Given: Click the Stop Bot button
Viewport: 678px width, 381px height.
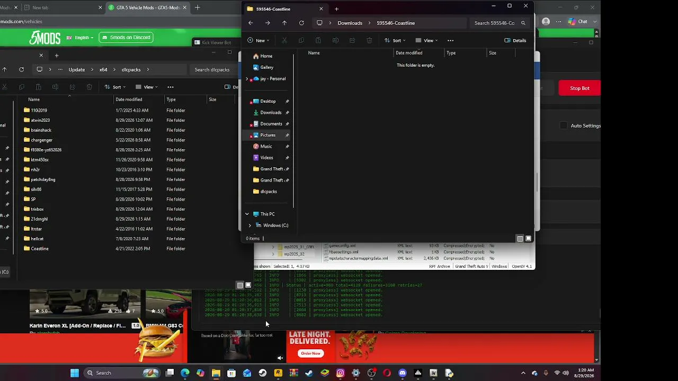Looking at the screenshot, I should coord(579,88).
